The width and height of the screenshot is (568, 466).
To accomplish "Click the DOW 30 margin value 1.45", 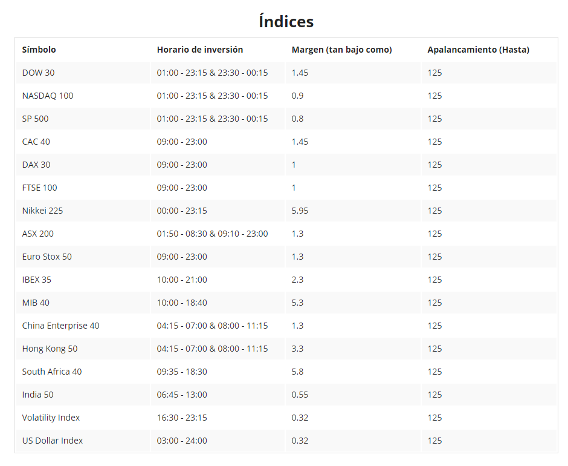I will (x=300, y=73).
